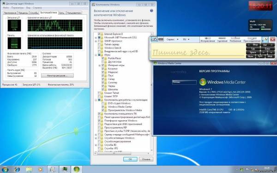The height and width of the screenshot is (173, 277).
Task: Tap the Web key on the writing pad
Action: coord(270,56)
